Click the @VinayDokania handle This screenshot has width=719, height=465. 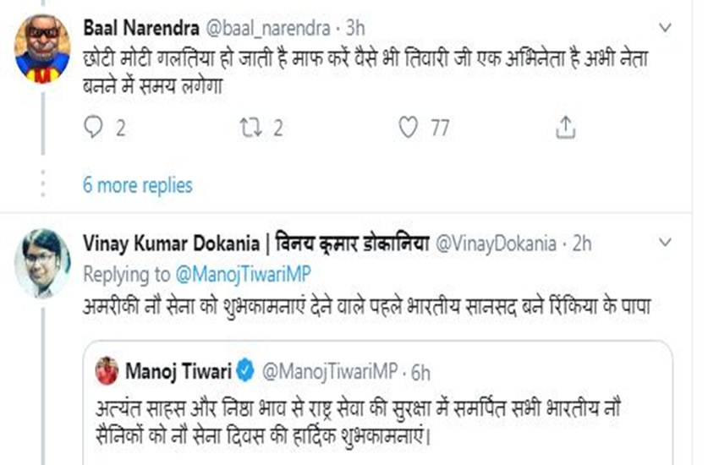tap(494, 243)
